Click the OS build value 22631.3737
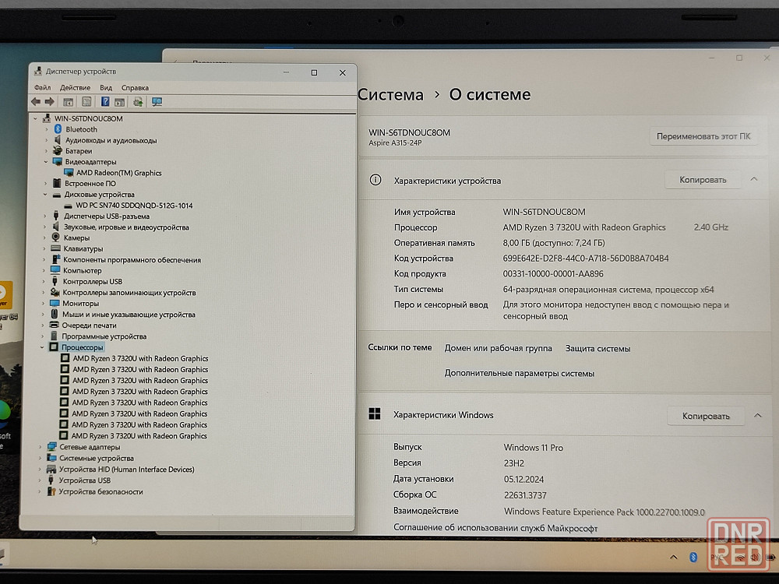Screen dimensions: 779x584 click(x=525, y=495)
